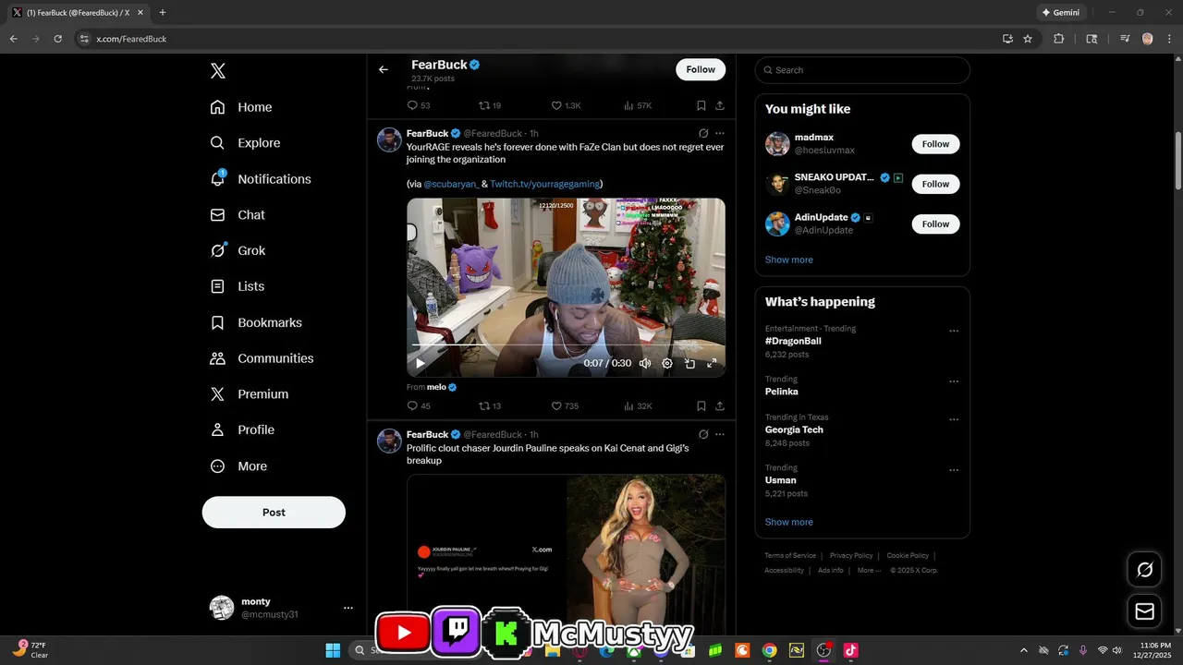Screen dimensions: 1183x665
Task: Follow madmax in suggestions
Action: (x=935, y=144)
